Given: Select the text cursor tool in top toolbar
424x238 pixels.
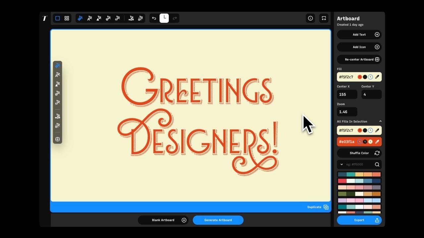Looking at the screenshot, I should pyautogui.click(x=89, y=18).
